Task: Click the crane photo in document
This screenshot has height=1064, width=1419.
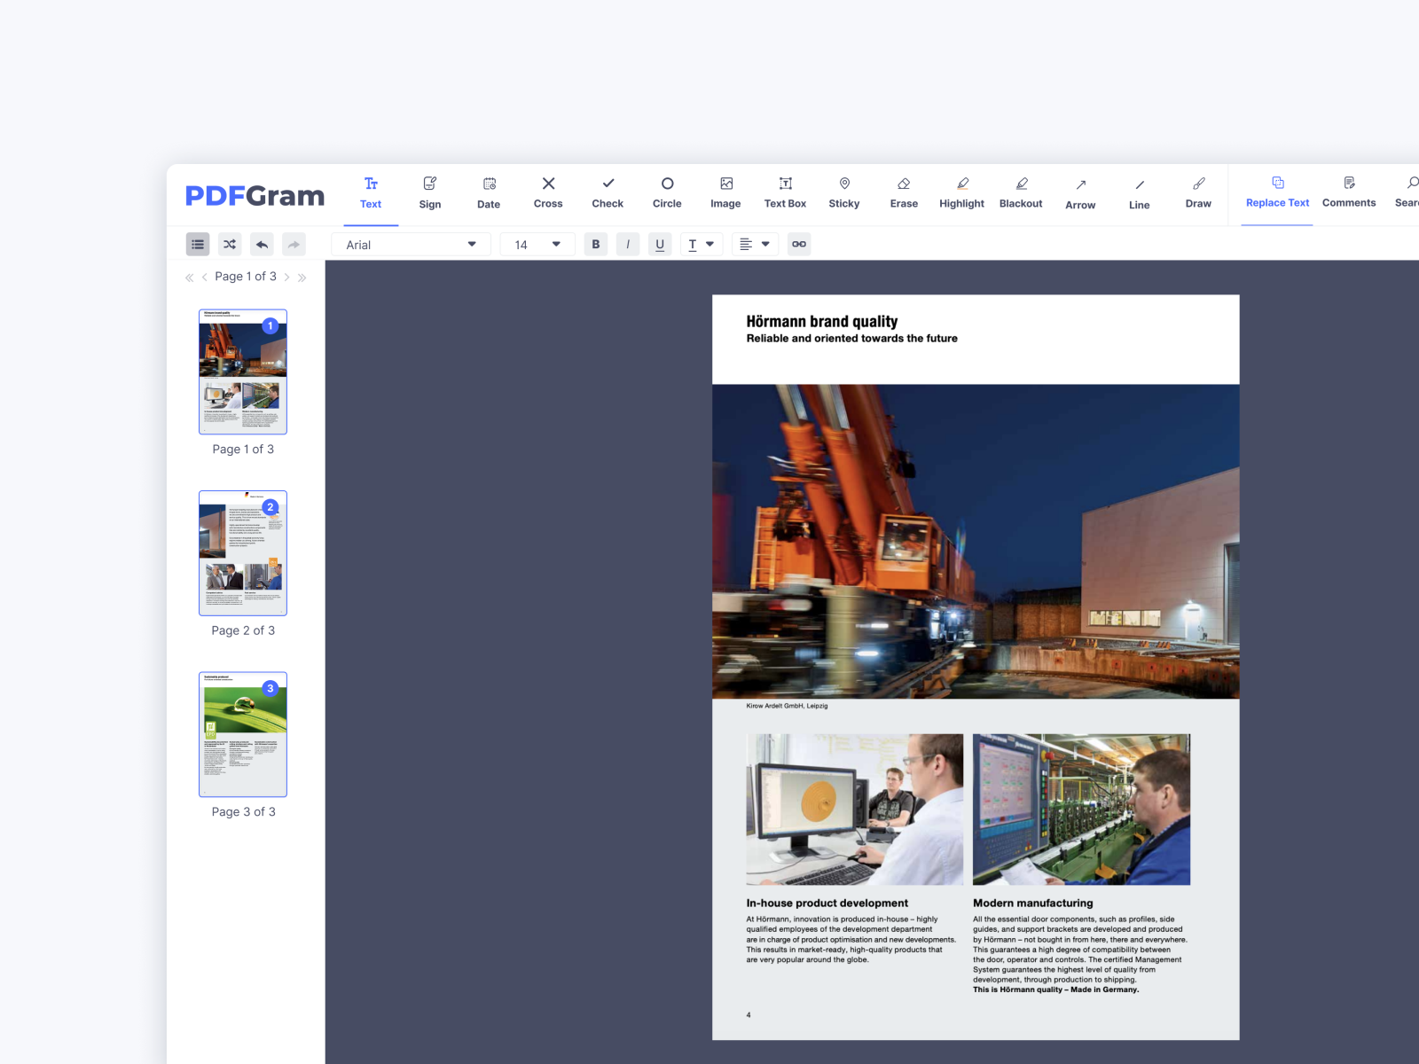Action: (976, 542)
